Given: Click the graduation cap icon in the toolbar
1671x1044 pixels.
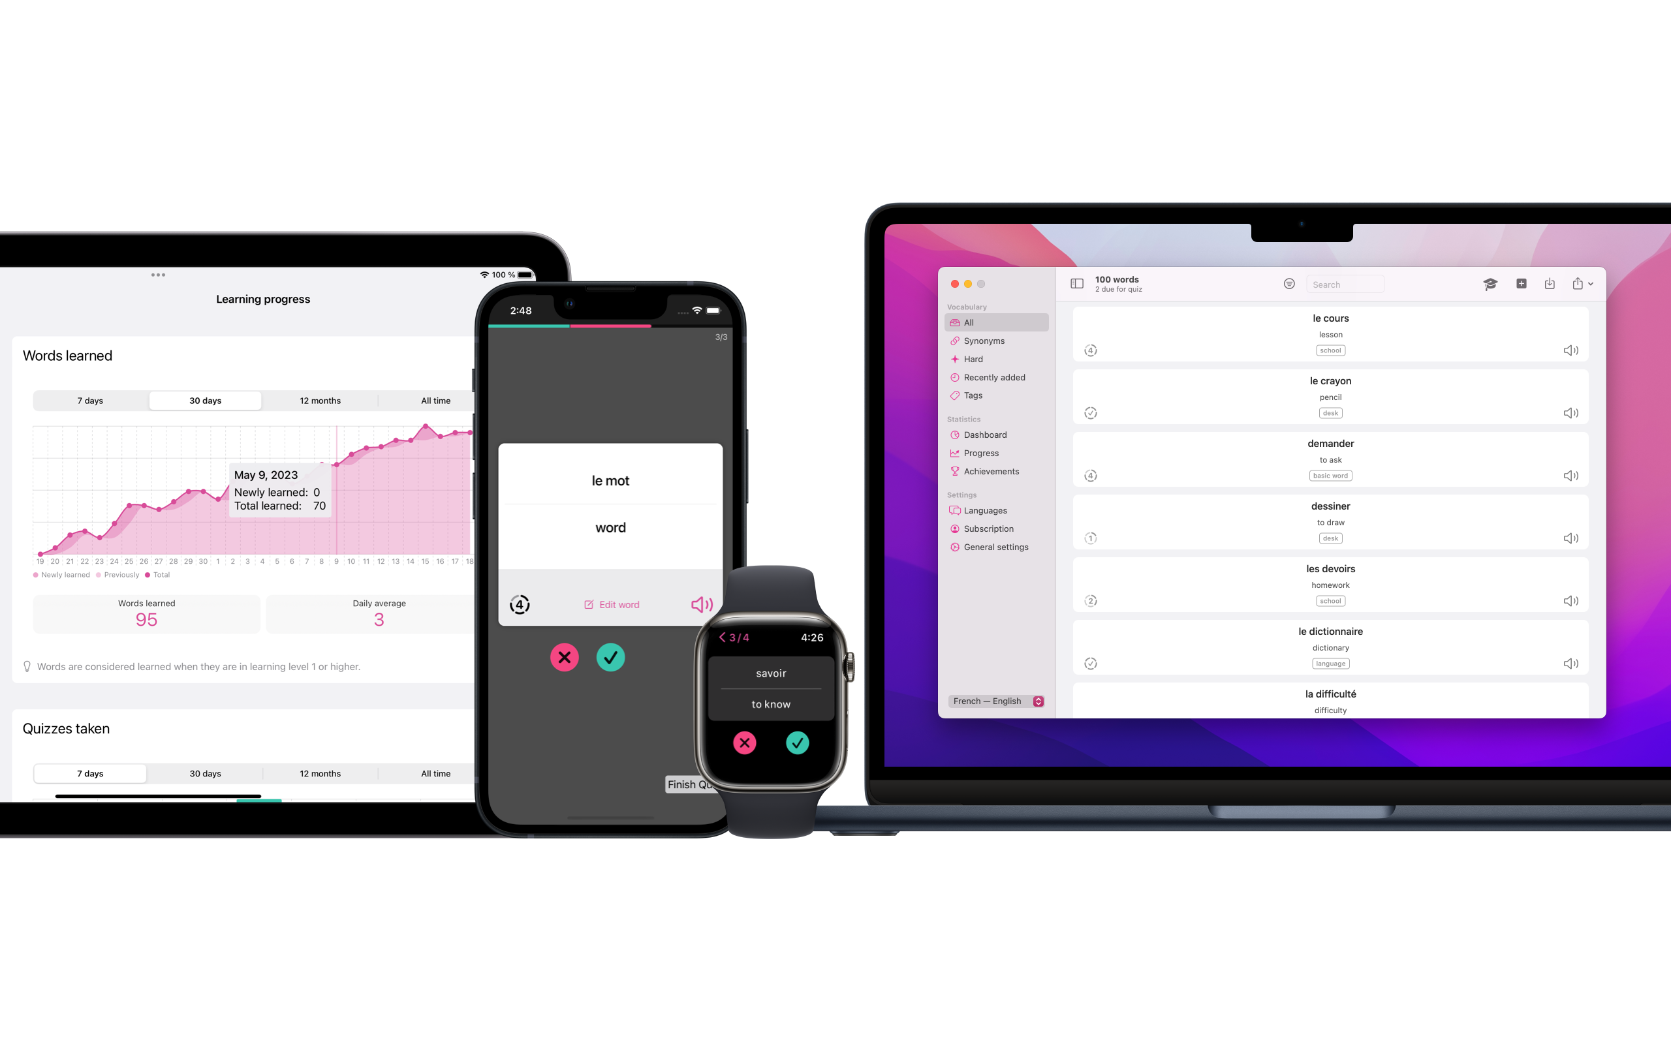Looking at the screenshot, I should point(1488,284).
